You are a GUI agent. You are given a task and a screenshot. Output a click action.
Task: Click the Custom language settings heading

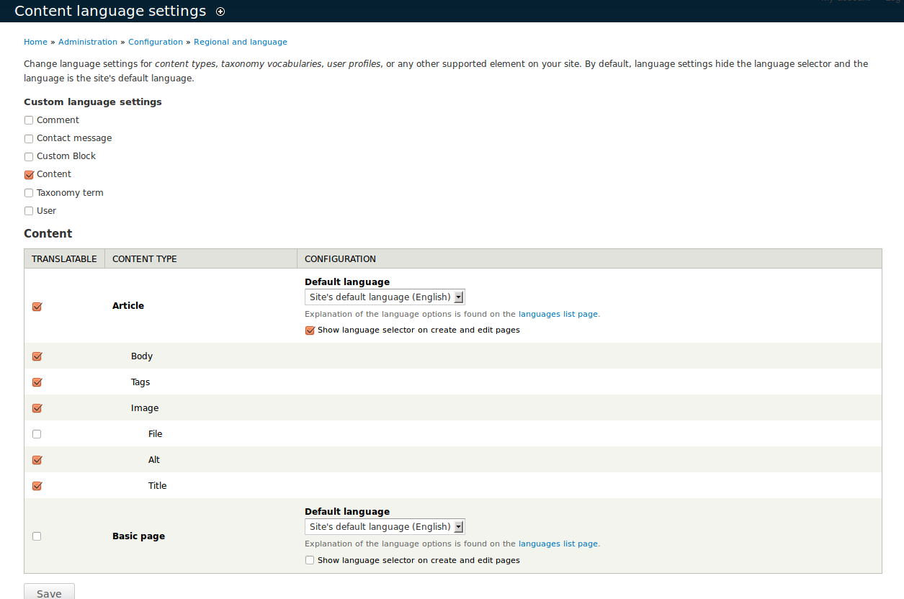pos(93,102)
